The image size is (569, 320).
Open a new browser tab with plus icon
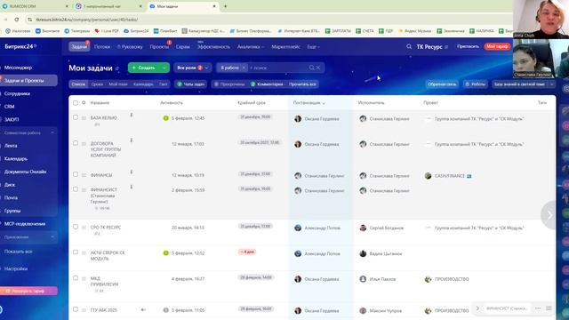225,6
